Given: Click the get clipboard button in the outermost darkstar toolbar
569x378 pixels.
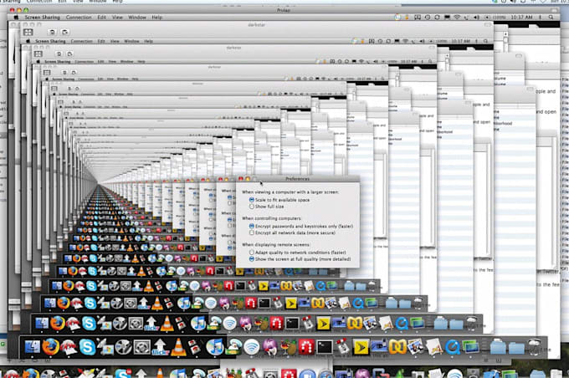Looking at the screenshot, I should pos(52,32).
